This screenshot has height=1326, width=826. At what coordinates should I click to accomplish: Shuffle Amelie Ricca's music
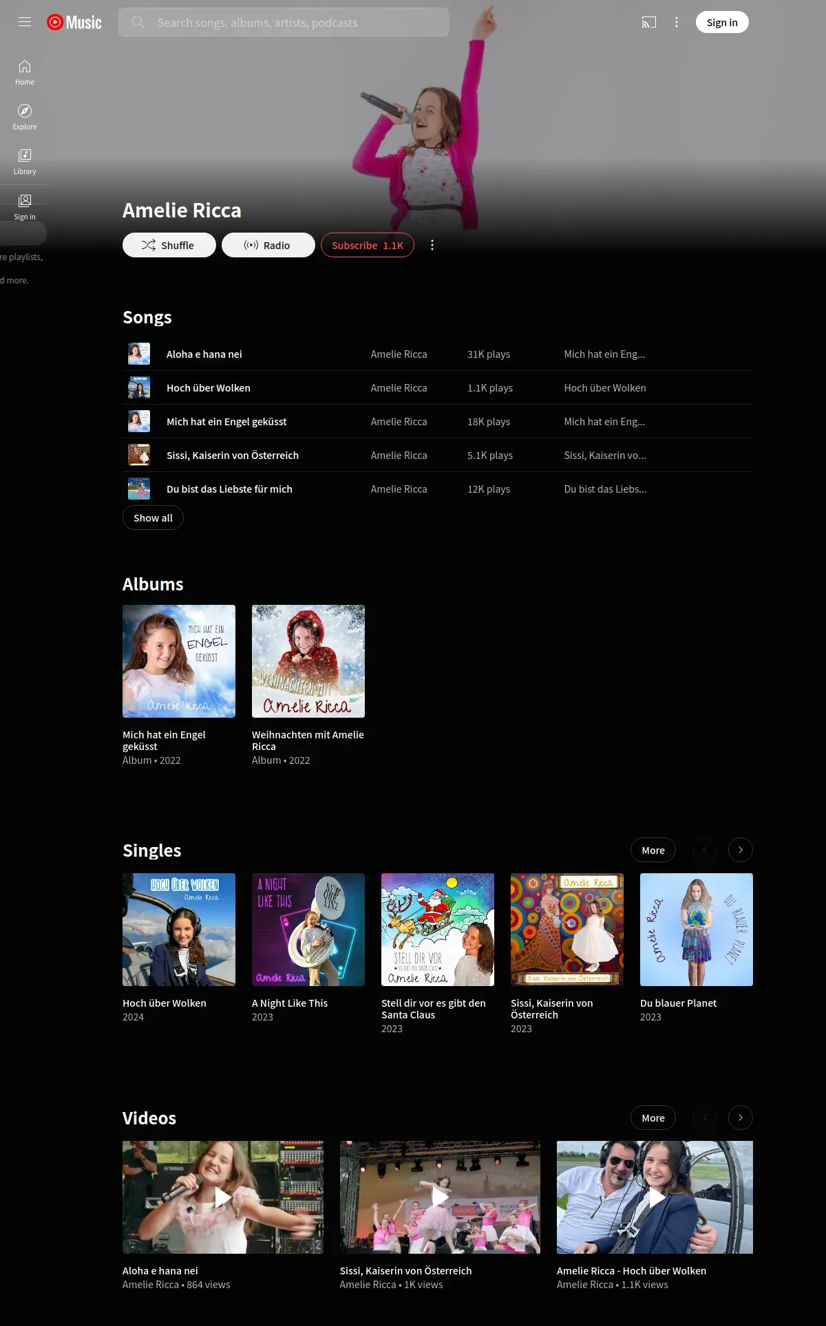tap(169, 245)
